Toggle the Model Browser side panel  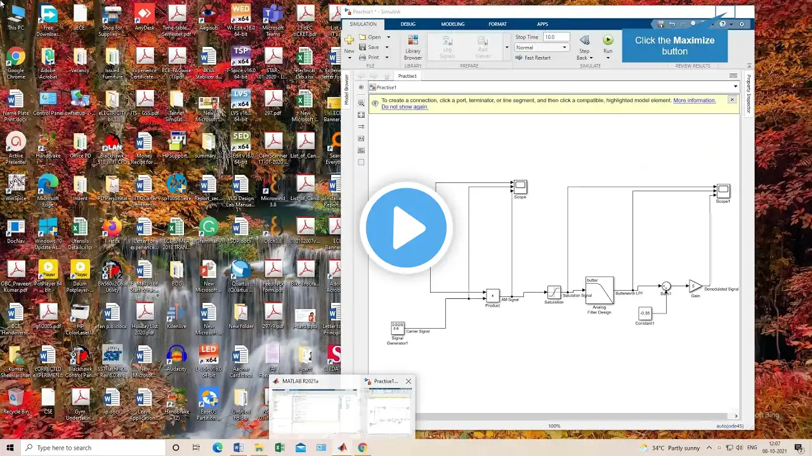346,89
